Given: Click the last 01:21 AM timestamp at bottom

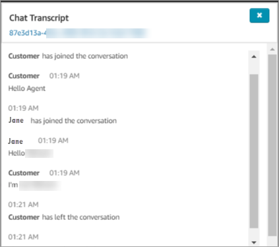Looking at the screenshot, I should click(x=23, y=237).
